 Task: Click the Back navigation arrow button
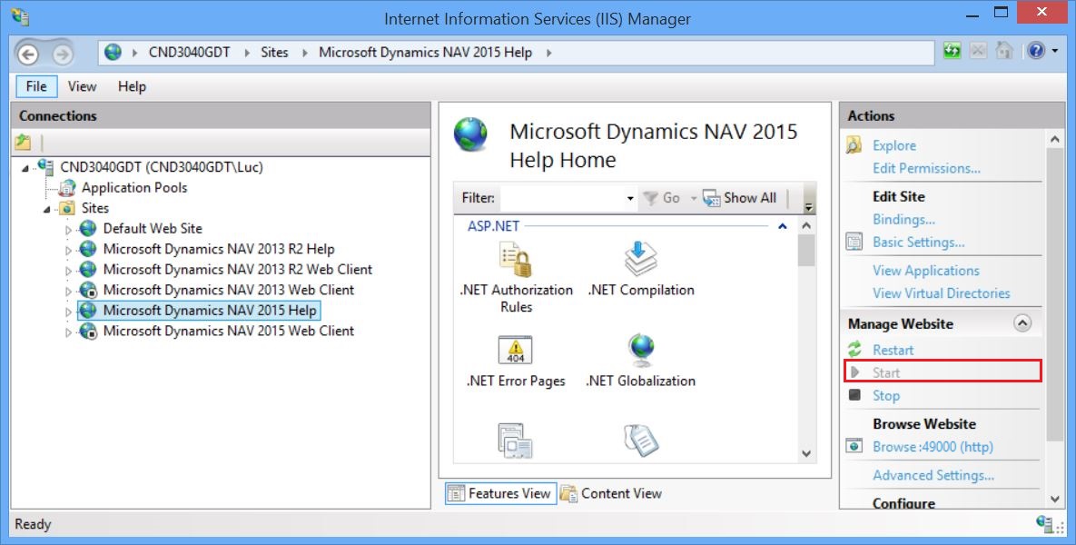pyautogui.click(x=28, y=54)
